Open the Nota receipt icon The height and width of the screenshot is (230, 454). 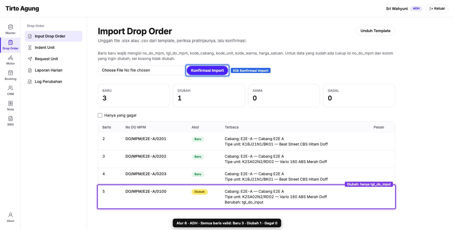11,103
